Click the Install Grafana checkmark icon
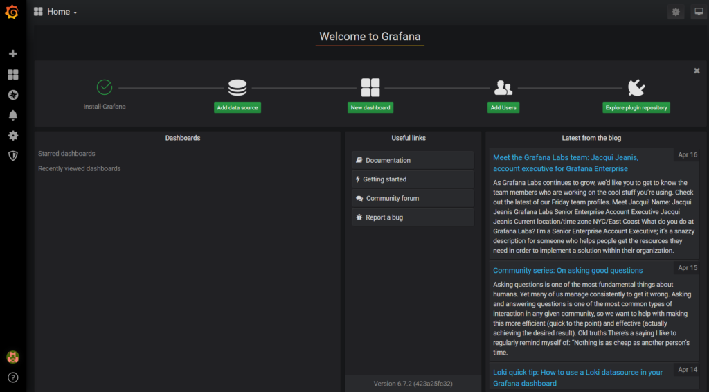The image size is (709, 392). coord(105,87)
